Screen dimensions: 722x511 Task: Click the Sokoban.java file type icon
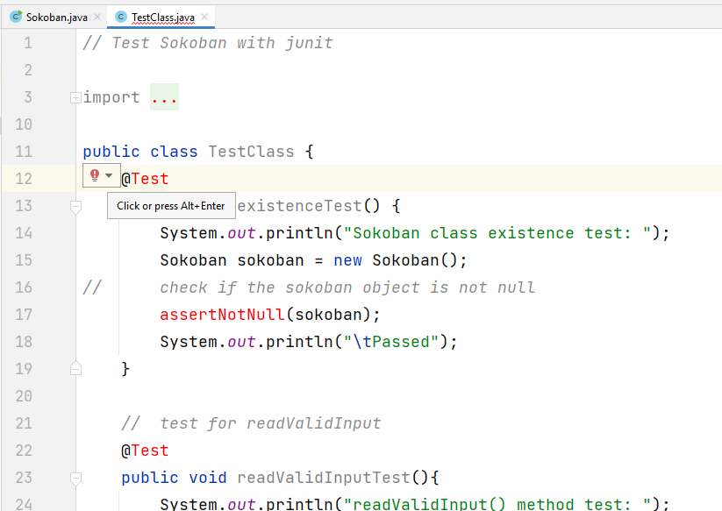click(15, 17)
